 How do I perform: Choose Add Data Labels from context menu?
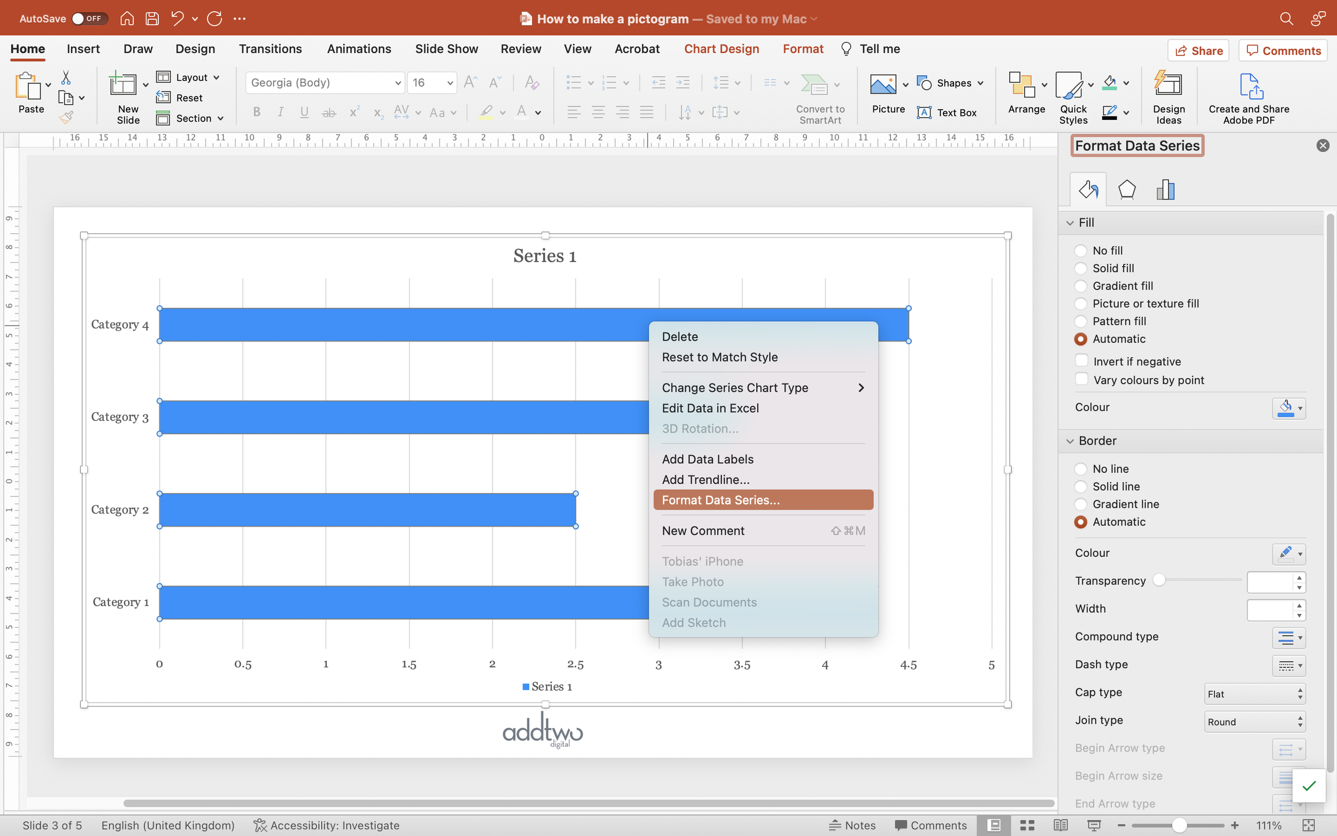click(708, 459)
